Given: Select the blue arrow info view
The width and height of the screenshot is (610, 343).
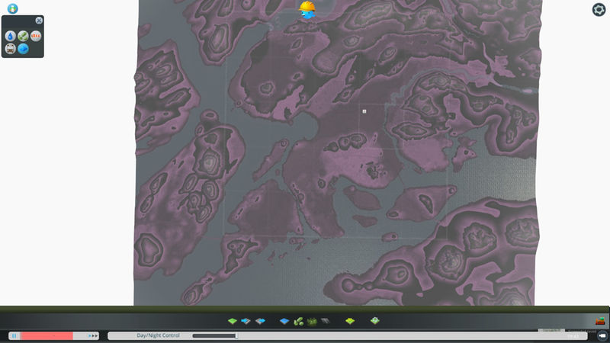Looking at the screenshot, I should (x=23, y=49).
